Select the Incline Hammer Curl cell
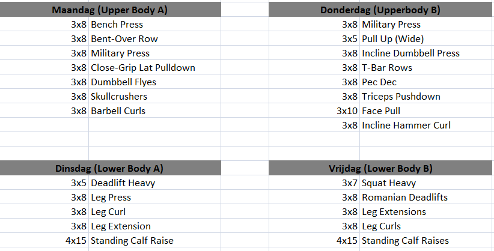Screen dimensions: 494x251 point(406,125)
